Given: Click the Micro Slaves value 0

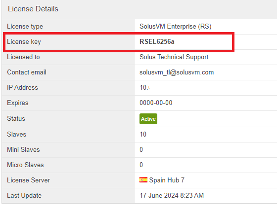Looking at the screenshot, I should point(141,165).
